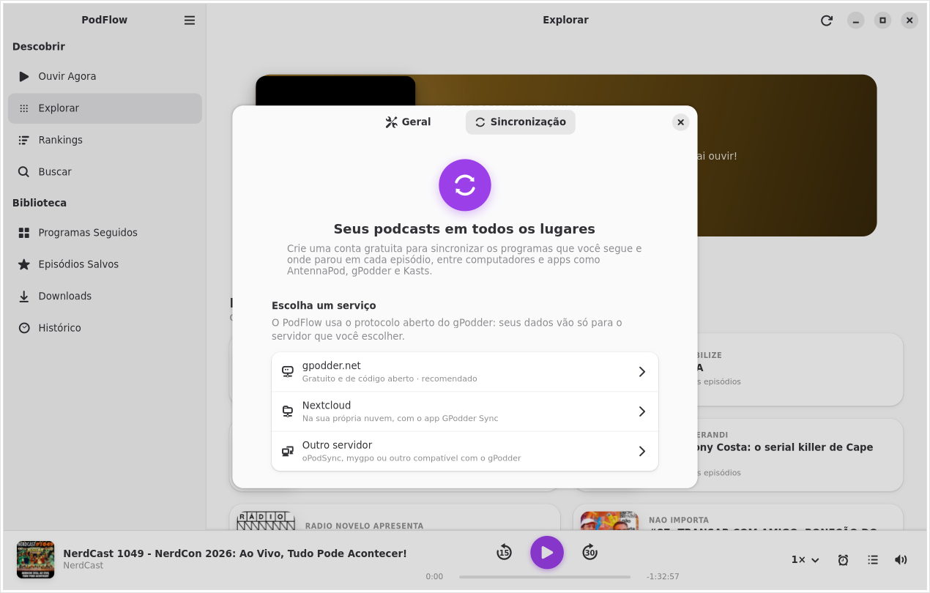The image size is (930, 593).
Task: Open the Rankings section
Action: pyautogui.click(x=105, y=140)
